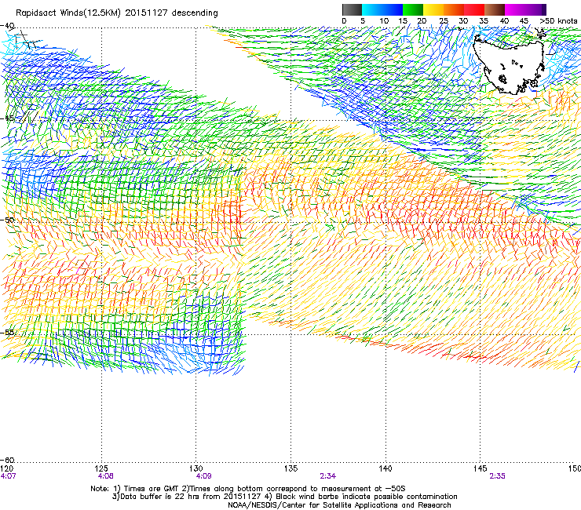Click the -60 latitude label
Image resolution: width=581 pixels, height=510 pixels.
(x=7, y=460)
